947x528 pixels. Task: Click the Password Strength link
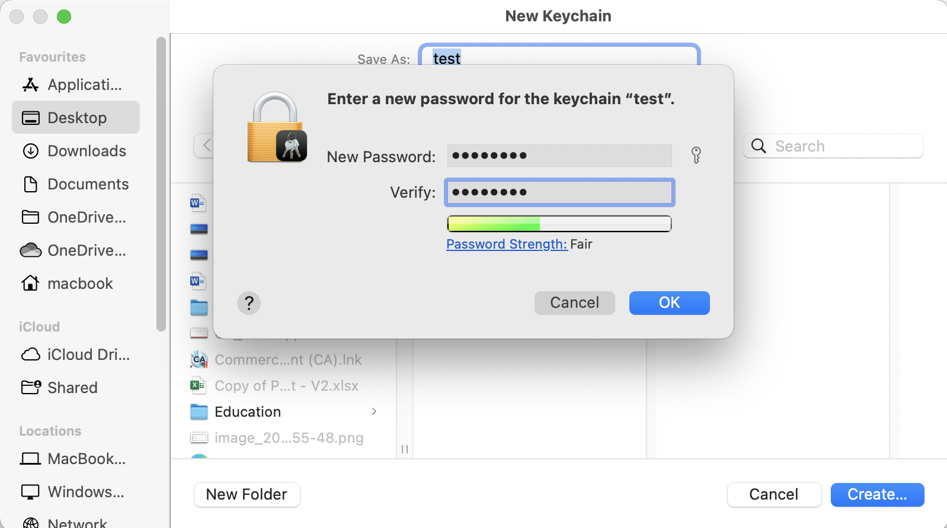point(506,244)
